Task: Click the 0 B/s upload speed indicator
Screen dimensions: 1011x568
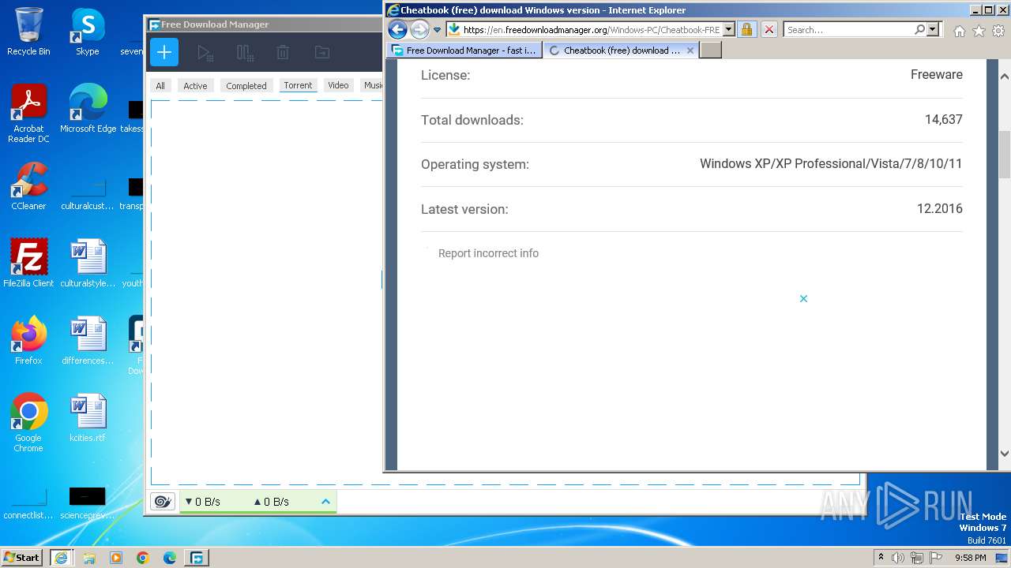Action: 272,501
